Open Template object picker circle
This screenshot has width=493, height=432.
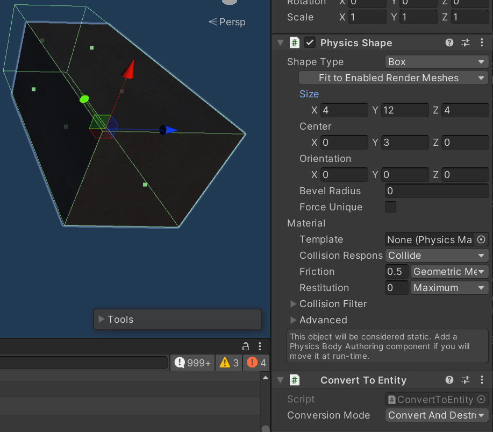(481, 239)
